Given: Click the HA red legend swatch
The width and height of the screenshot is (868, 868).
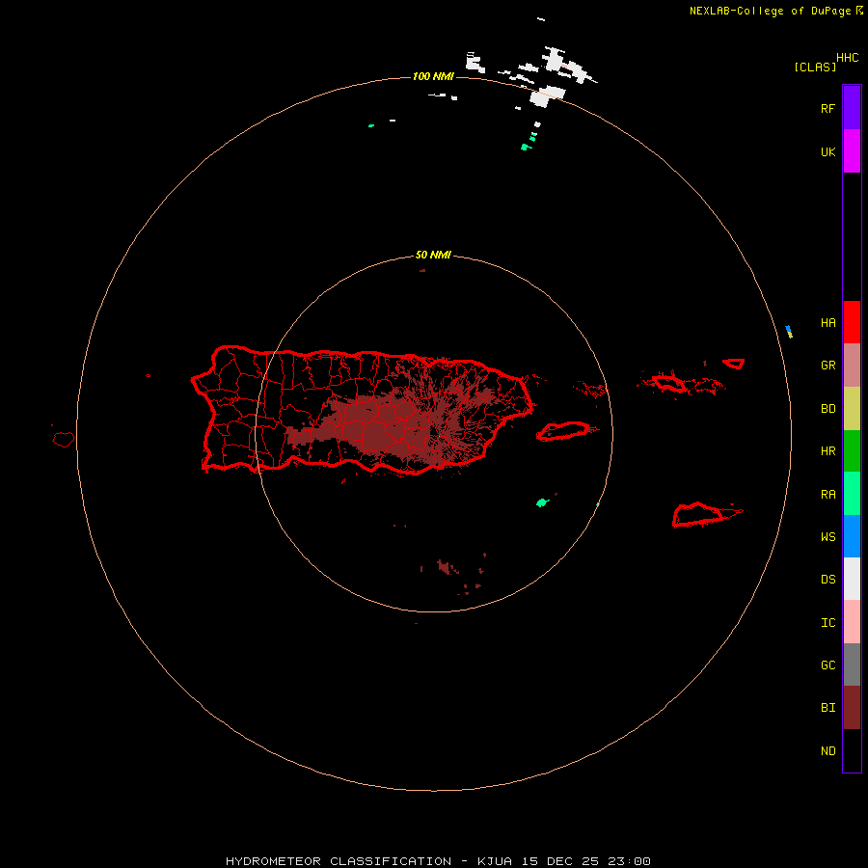Looking at the screenshot, I should pyautogui.click(x=852, y=322).
